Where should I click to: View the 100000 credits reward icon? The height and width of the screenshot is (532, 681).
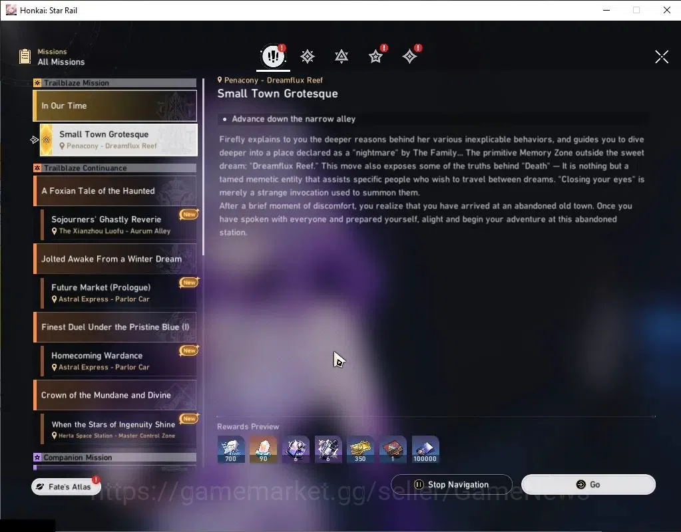[425, 450]
